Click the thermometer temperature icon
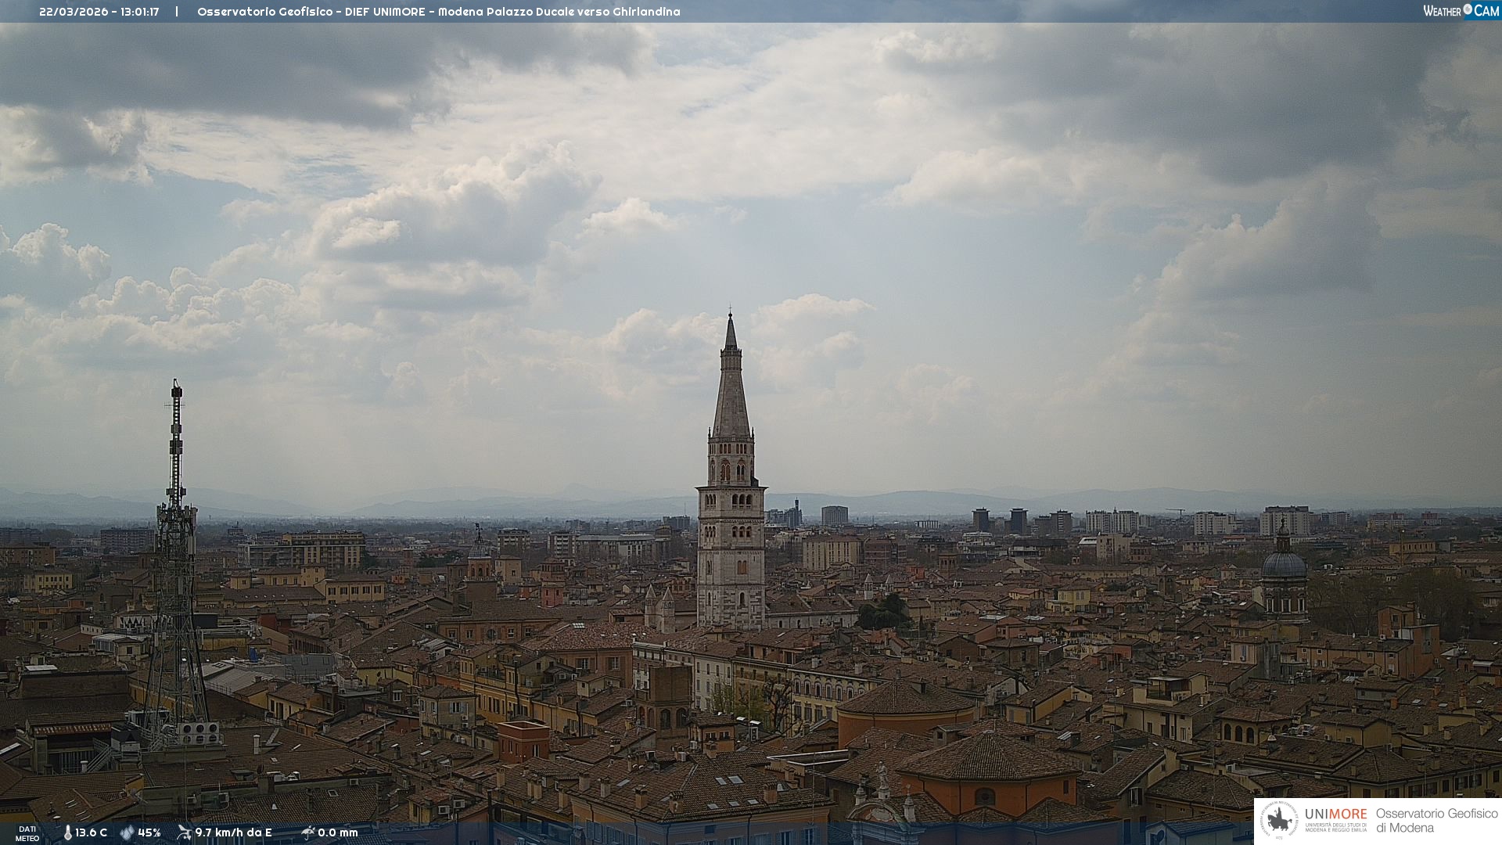This screenshot has width=1502, height=845. coord(67,832)
